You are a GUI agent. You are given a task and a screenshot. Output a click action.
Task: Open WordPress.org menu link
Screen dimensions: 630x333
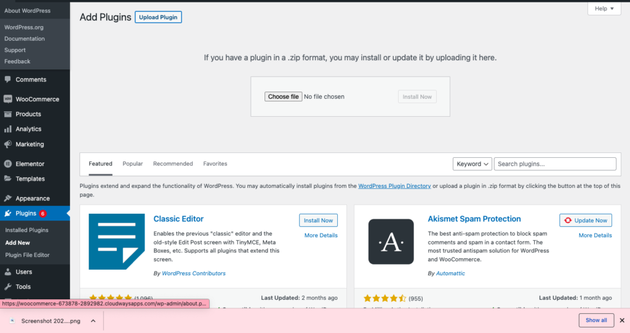(24, 27)
